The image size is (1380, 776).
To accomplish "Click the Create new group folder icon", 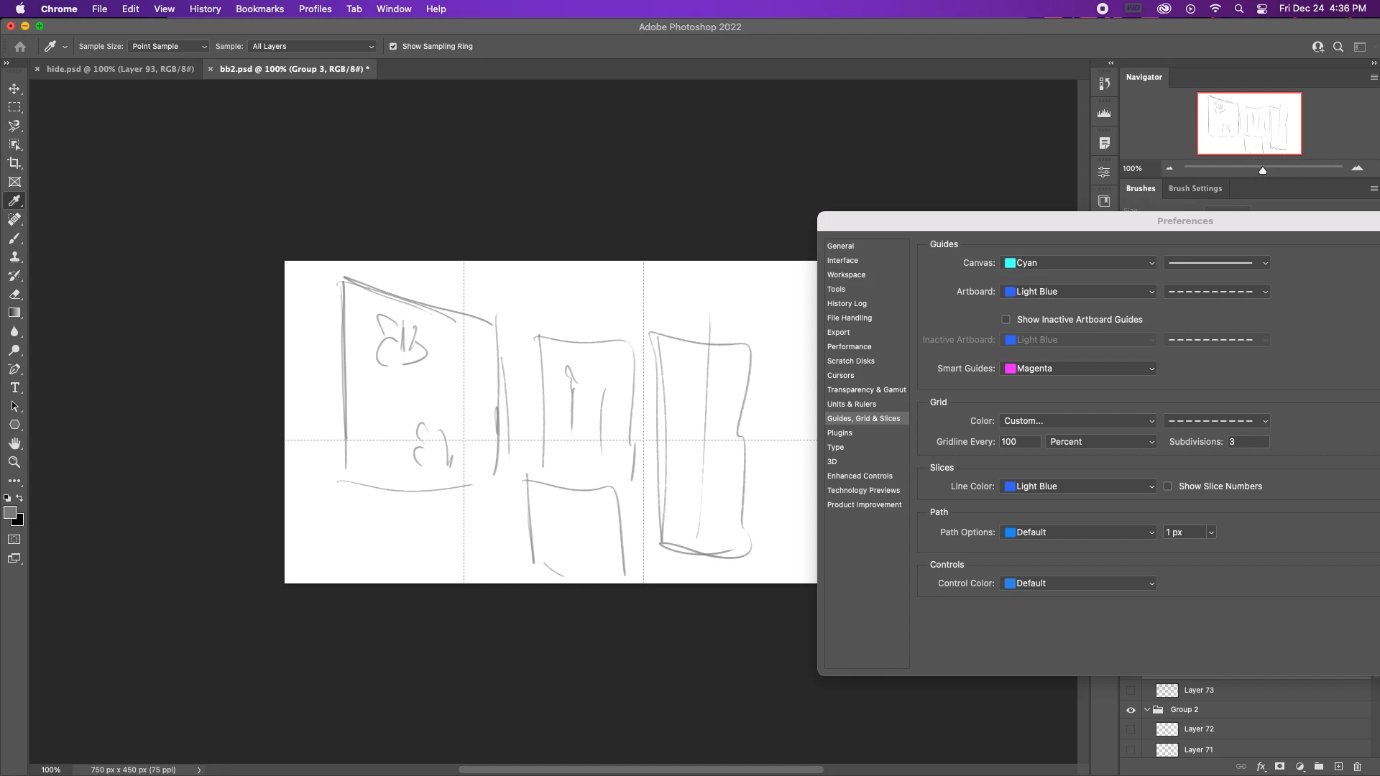I will point(1319,767).
